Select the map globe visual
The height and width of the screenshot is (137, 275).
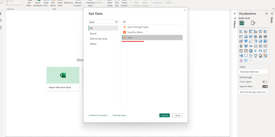241,46
